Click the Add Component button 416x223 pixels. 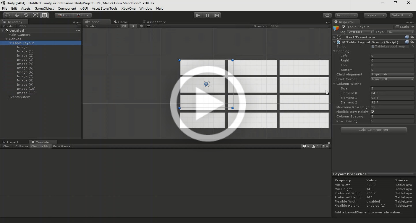point(374,130)
